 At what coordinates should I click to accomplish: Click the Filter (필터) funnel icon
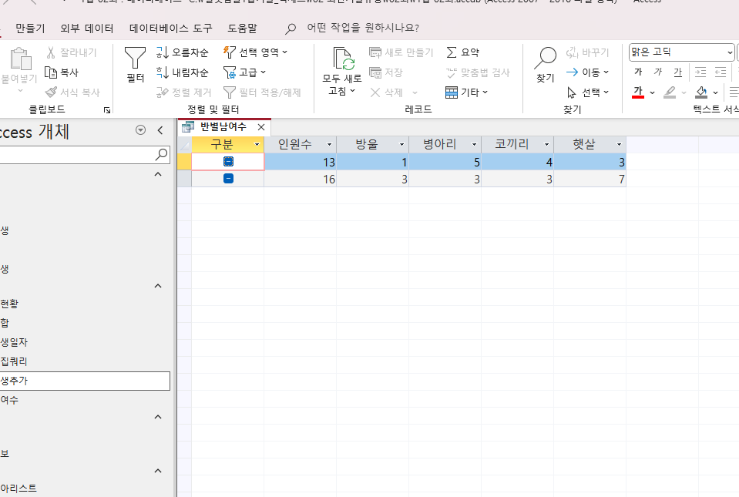tap(136, 59)
